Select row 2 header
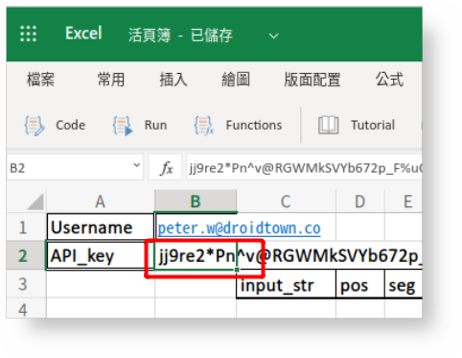462x358 pixels. pos(26,255)
